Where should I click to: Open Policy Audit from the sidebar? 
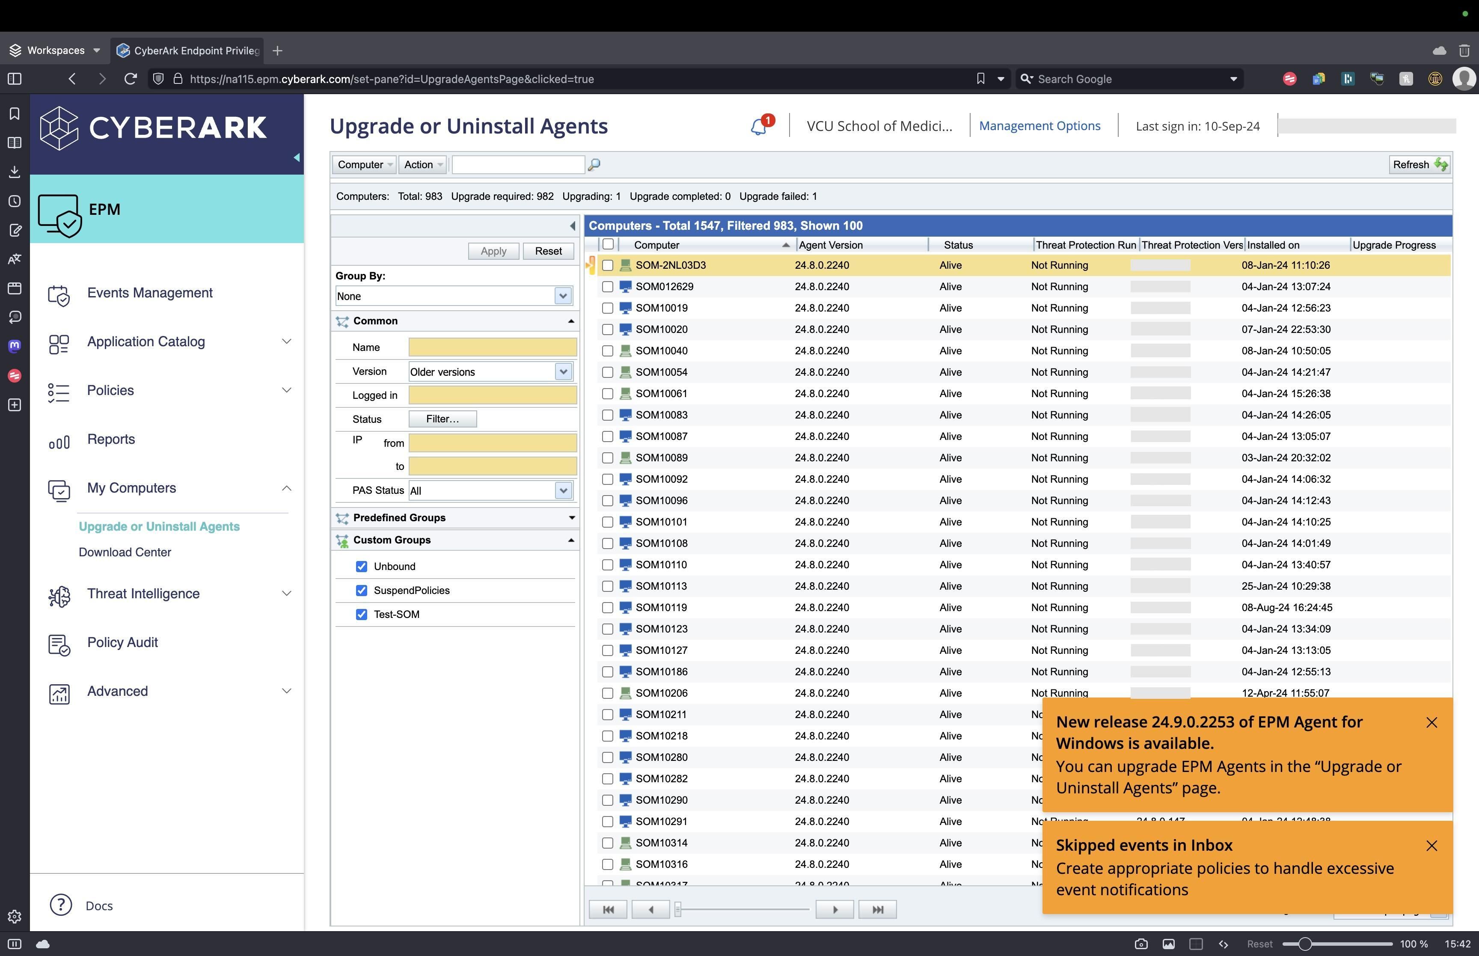[x=122, y=642]
